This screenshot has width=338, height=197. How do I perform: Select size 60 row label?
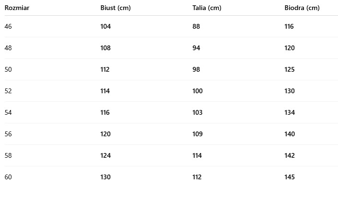8,177
